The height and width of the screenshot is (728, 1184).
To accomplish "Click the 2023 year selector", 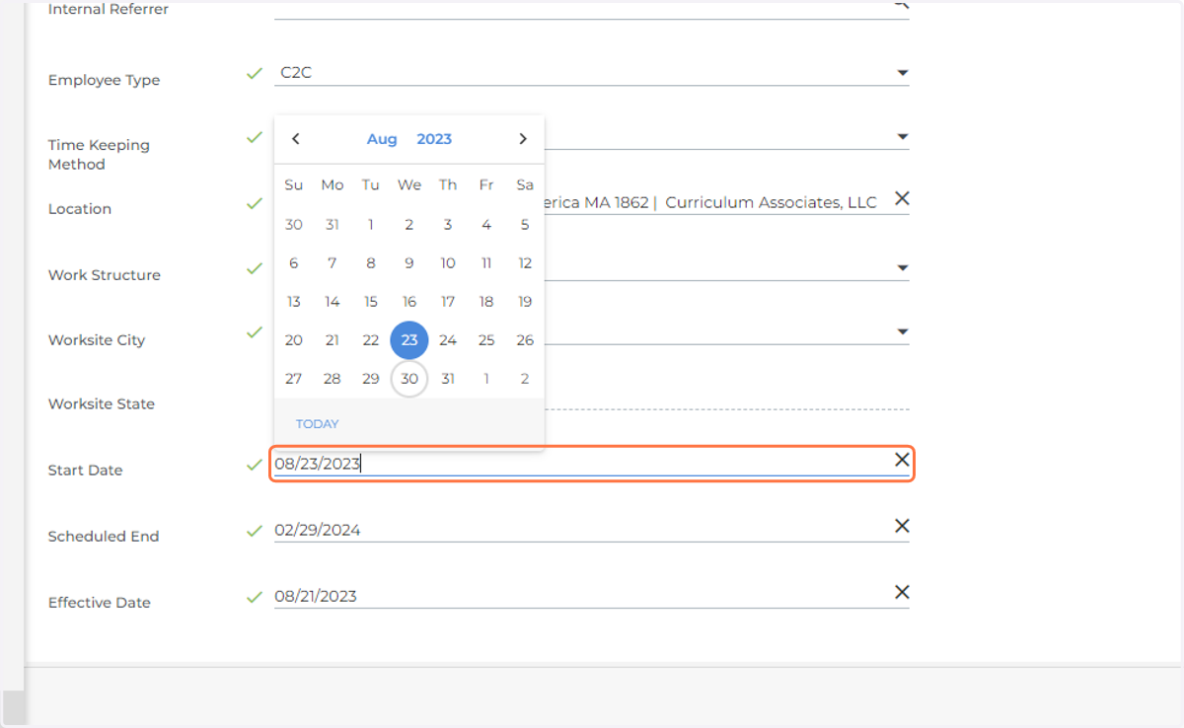I will point(434,139).
